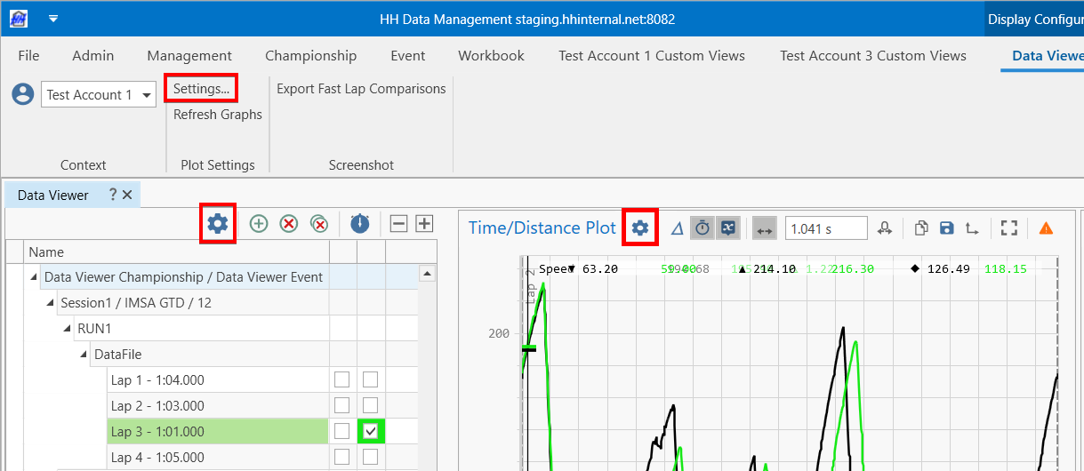This screenshot has width=1084, height=471.
Task: Click the stopwatch icon in lap list toolbar
Action: click(359, 224)
